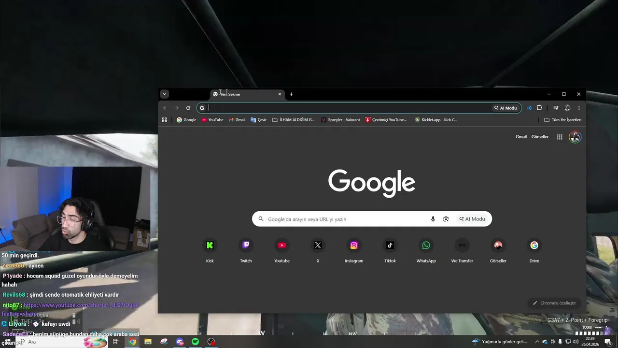Open Spotify from the taskbar

pyautogui.click(x=195, y=342)
